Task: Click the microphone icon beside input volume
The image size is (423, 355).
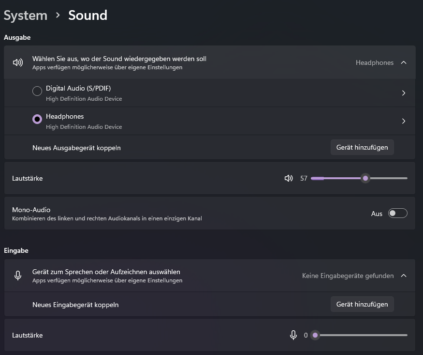Action: [293, 335]
